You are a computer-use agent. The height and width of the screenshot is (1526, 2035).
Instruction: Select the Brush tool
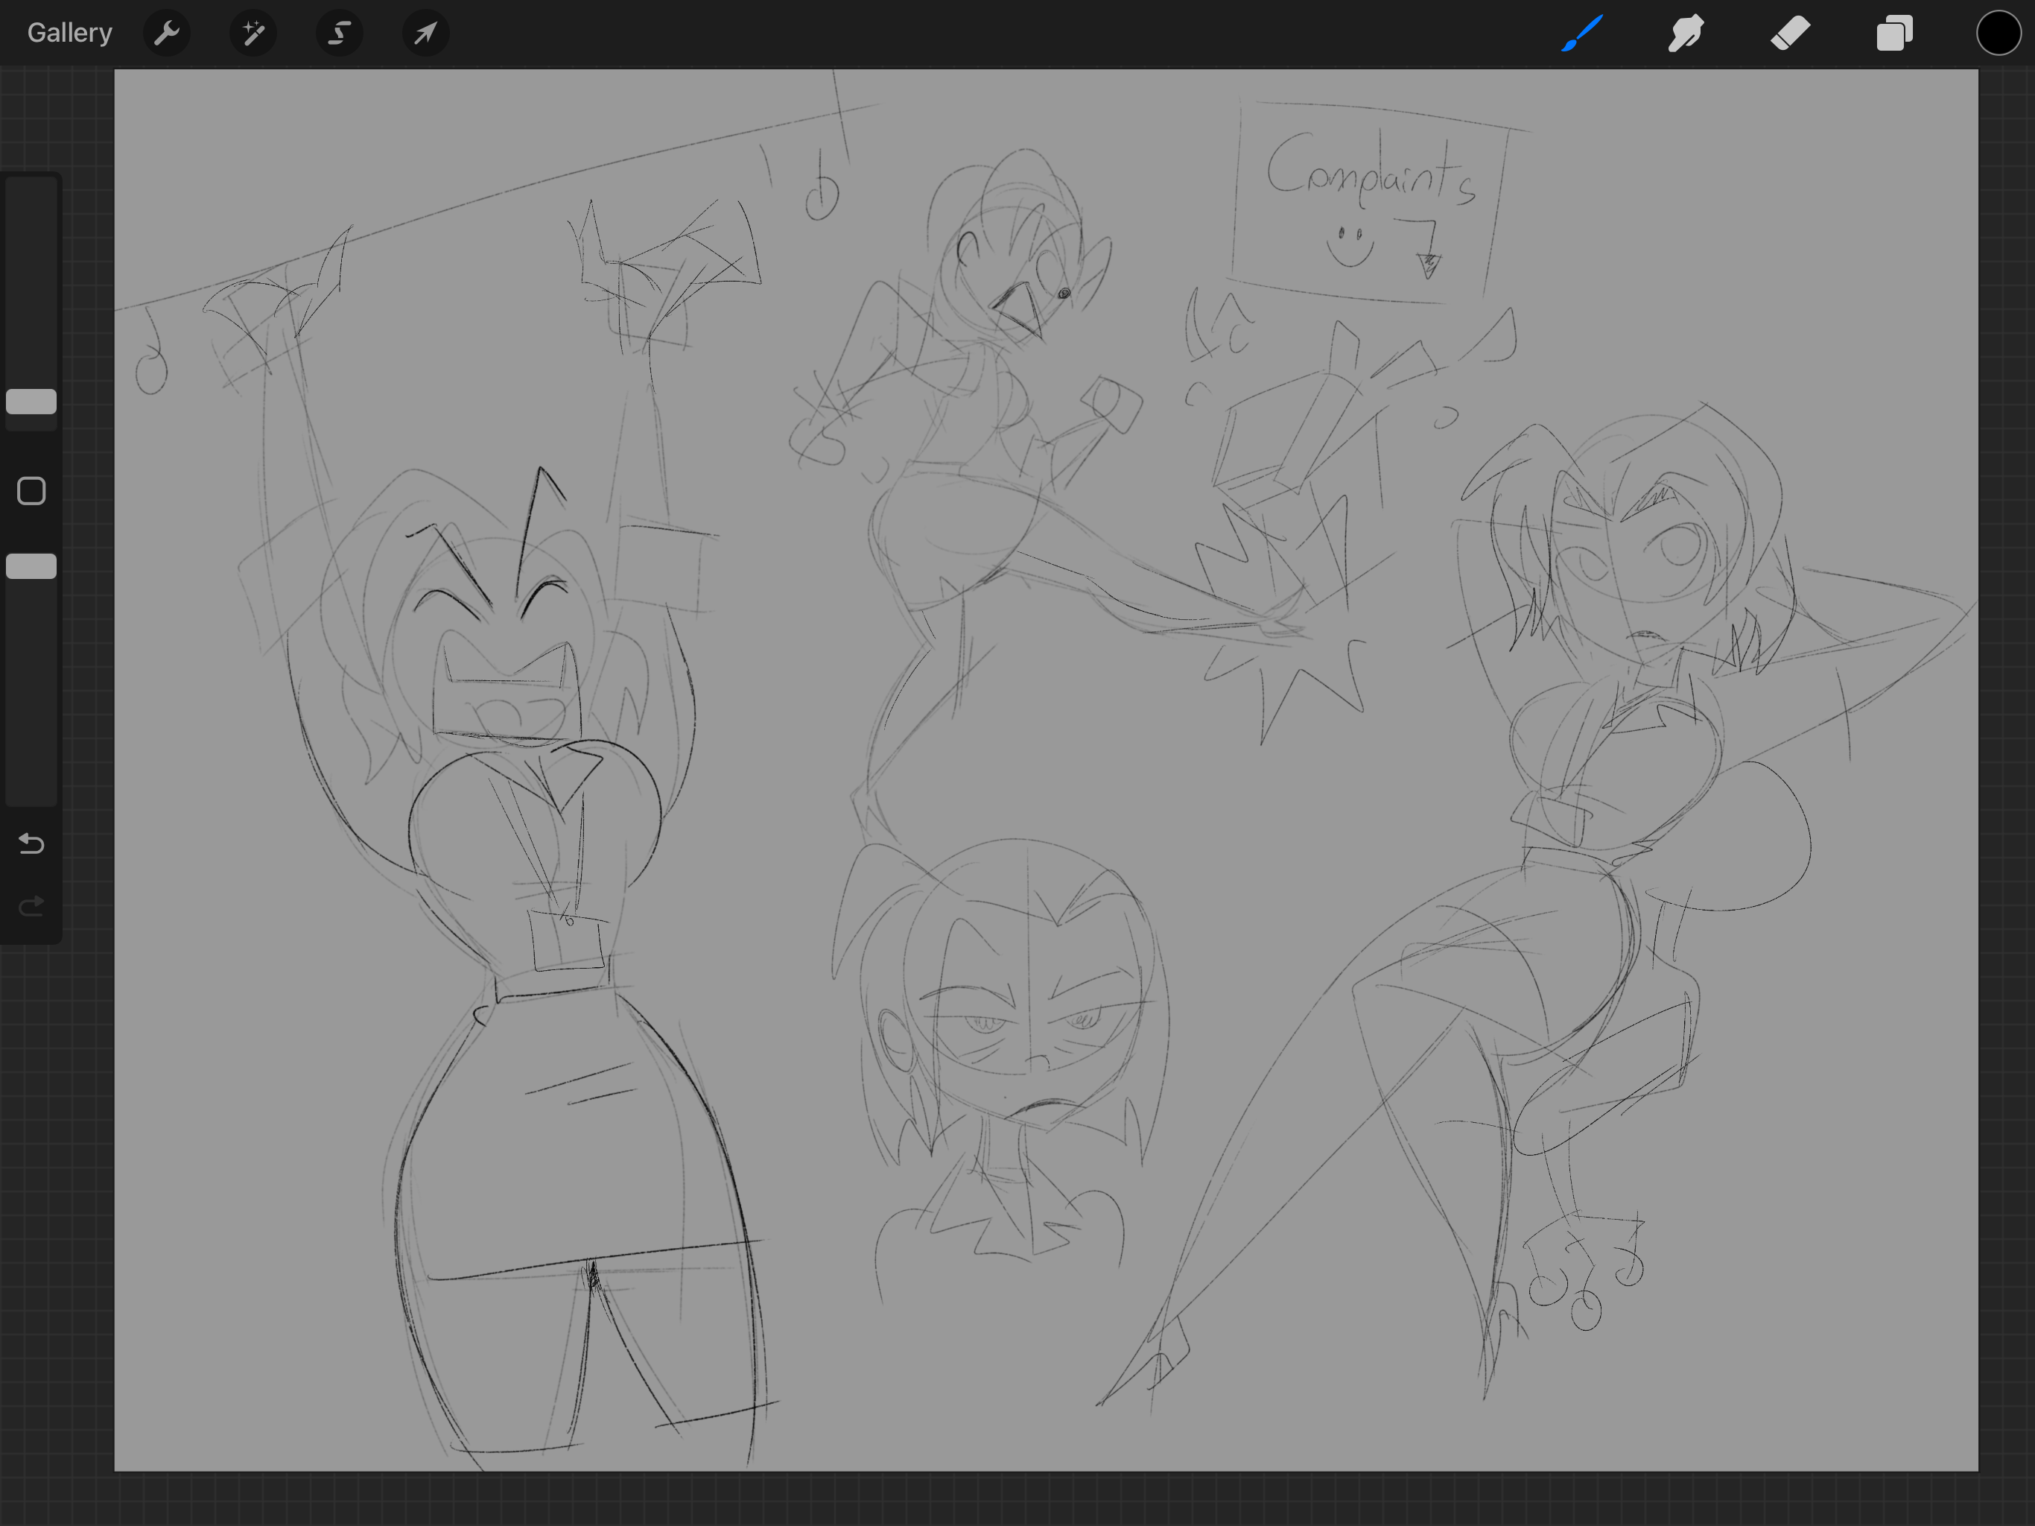1581,33
